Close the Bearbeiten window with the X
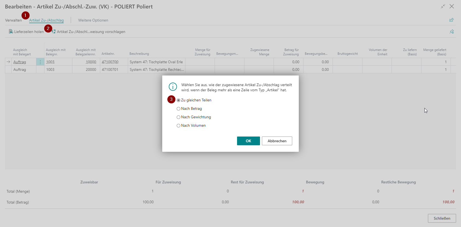 click(452, 6)
